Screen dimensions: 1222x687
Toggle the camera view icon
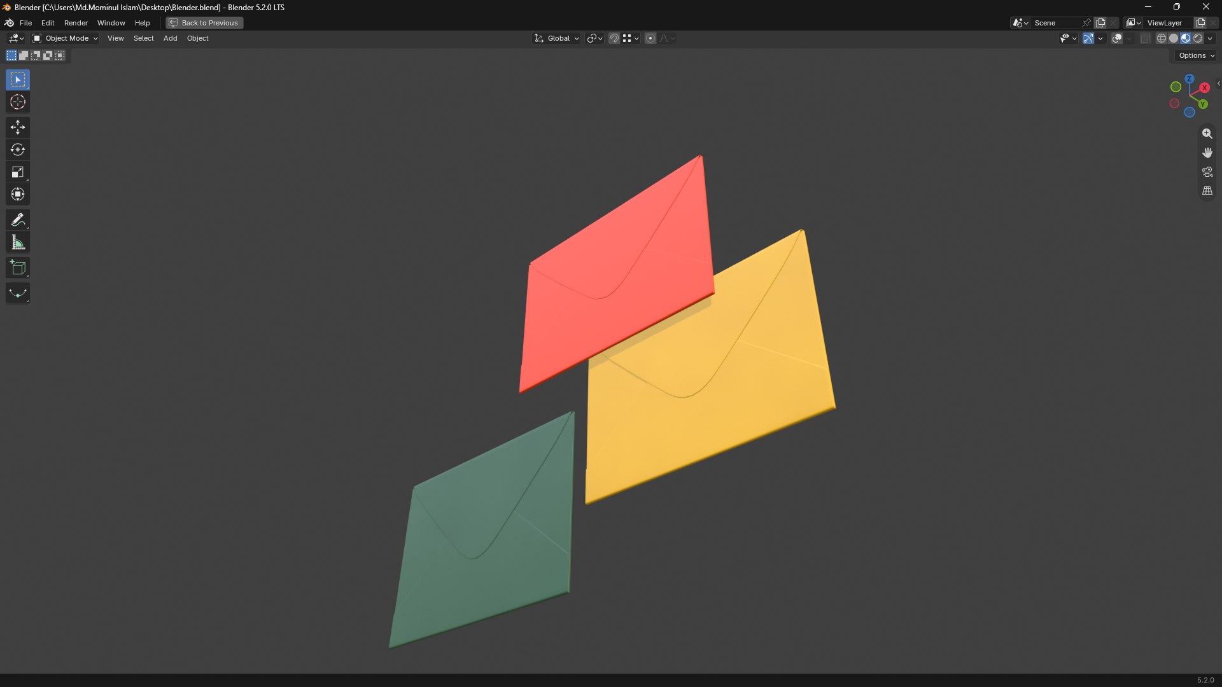1207,172
